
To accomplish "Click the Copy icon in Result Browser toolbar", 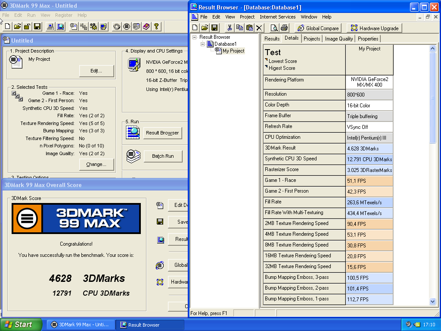I will [x=239, y=28].
